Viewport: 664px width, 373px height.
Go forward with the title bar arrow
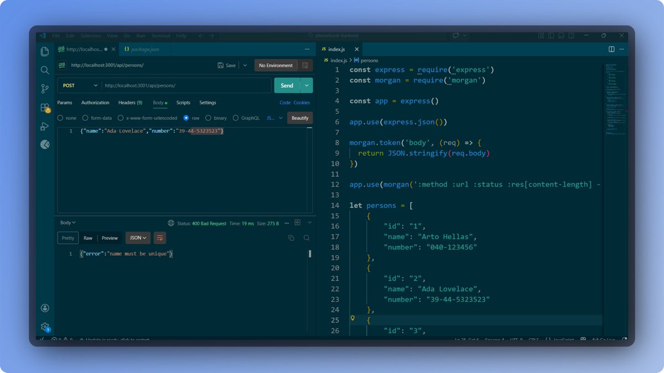click(x=212, y=36)
